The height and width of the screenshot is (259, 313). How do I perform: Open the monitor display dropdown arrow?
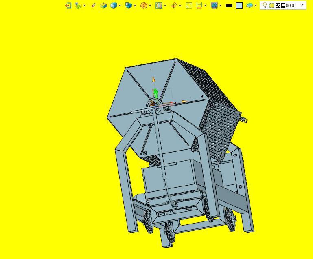click(220, 5)
